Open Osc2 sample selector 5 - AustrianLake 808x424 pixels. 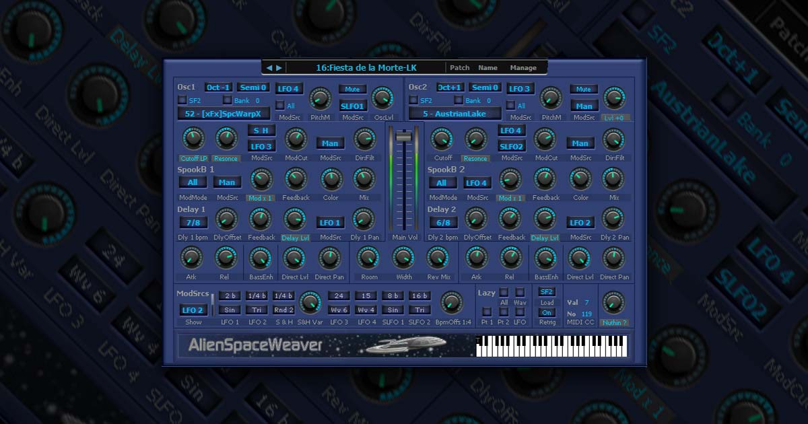455,114
